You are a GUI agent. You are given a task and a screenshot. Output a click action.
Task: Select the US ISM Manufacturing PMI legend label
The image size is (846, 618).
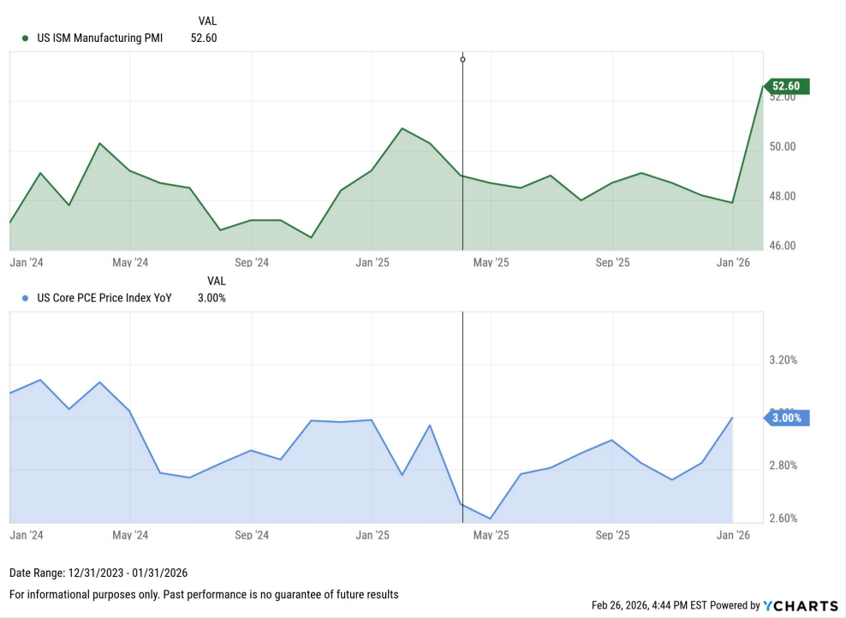point(99,38)
